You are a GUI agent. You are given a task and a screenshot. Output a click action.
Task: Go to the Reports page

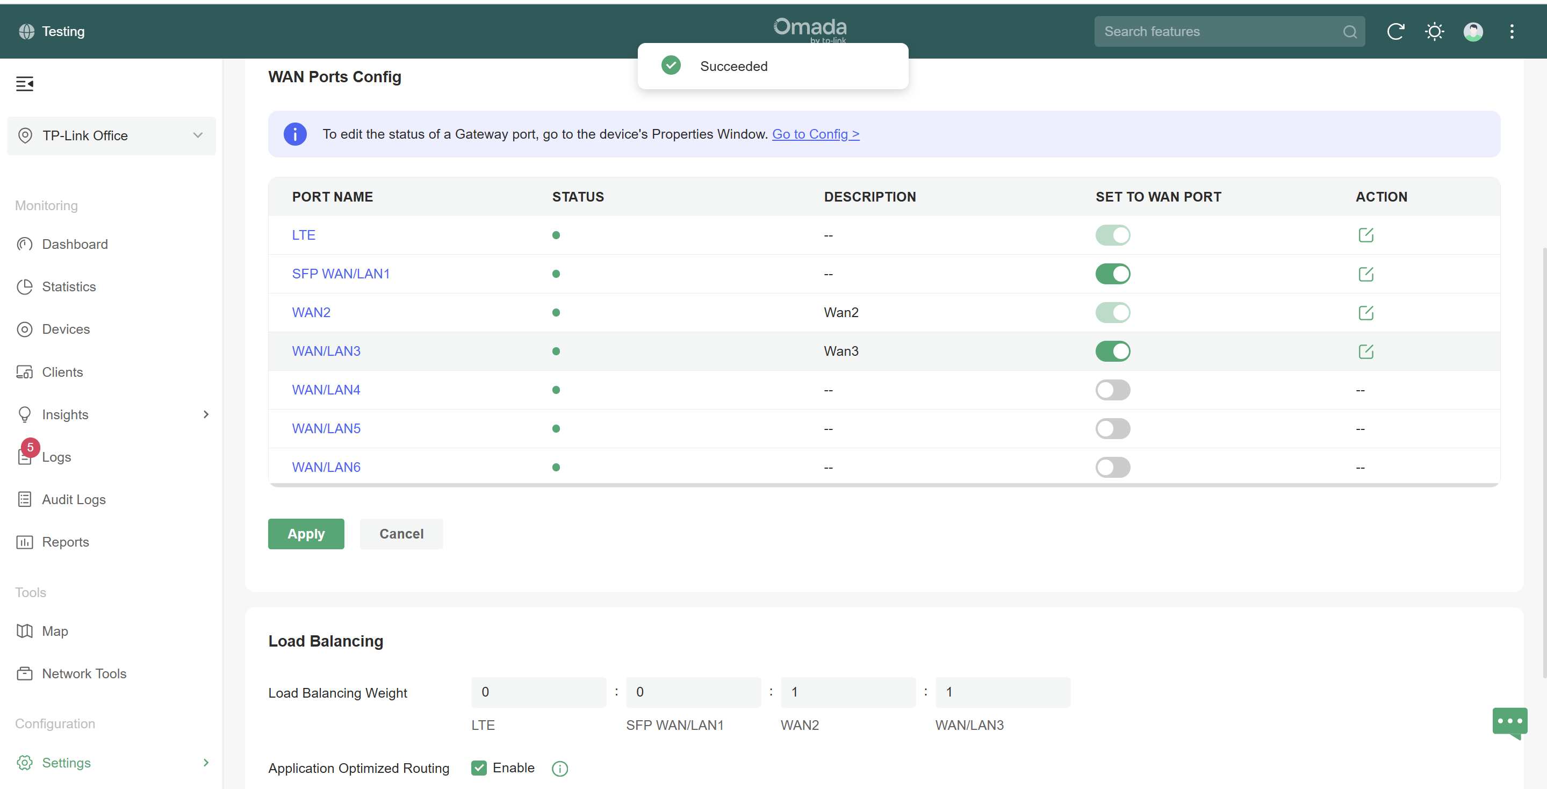click(66, 542)
